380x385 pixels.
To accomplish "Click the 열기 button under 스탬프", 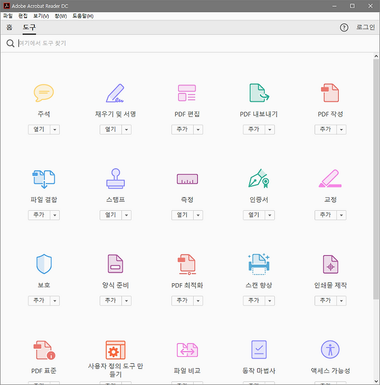I will point(111,215).
